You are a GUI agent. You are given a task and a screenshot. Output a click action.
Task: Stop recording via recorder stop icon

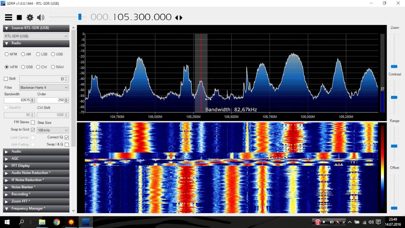[324, 222]
